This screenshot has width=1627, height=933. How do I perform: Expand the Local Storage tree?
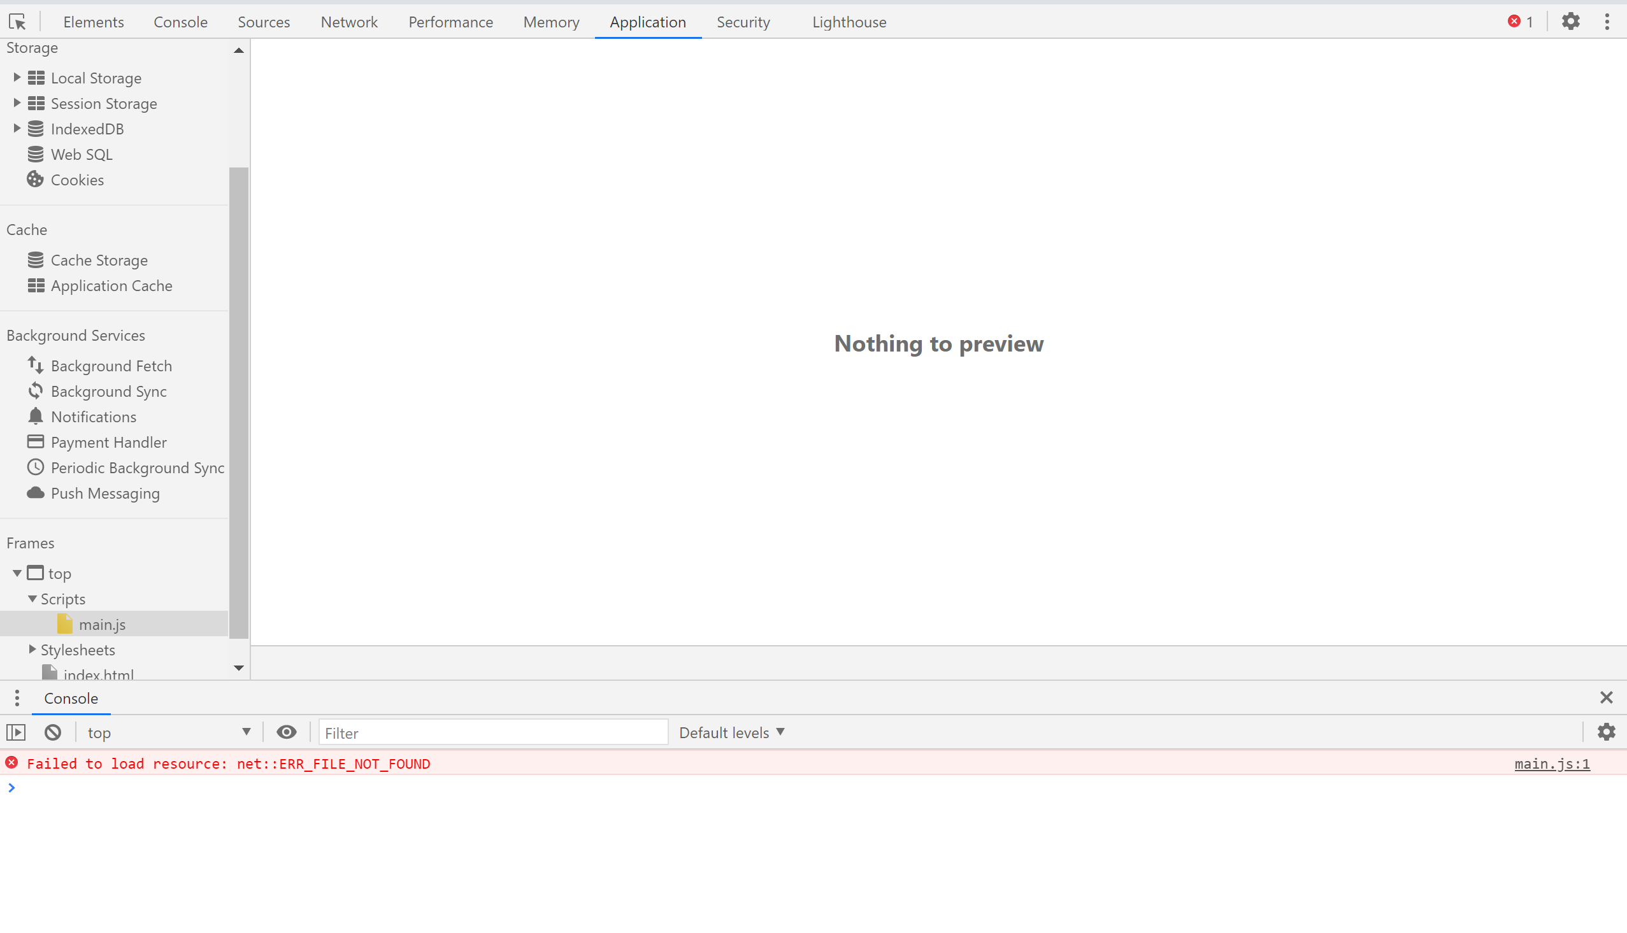17,78
